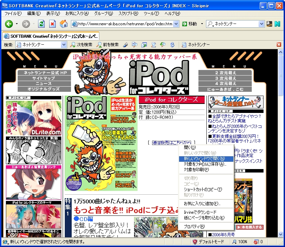
Task: Click the 2次元萌え menu button
Action: coord(225,73)
